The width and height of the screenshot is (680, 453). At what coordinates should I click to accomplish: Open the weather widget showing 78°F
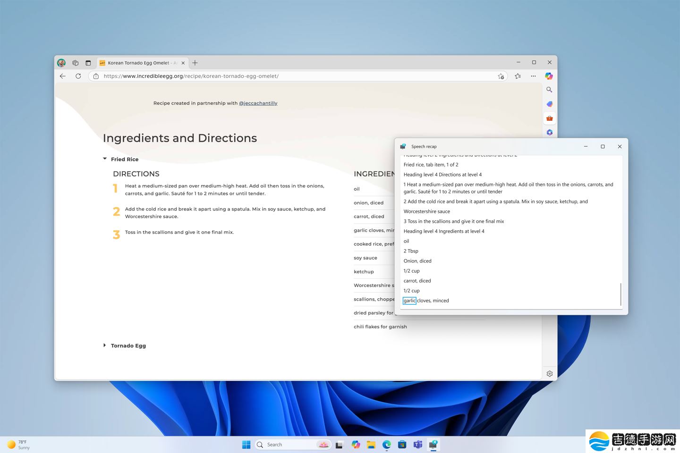(x=19, y=445)
